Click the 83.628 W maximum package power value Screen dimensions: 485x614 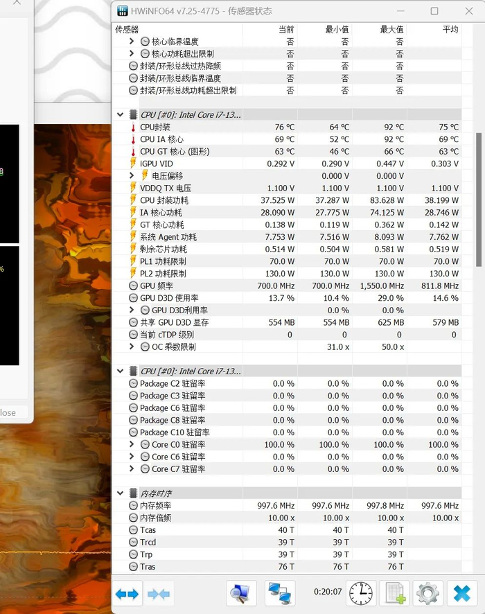tap(387, 200)
